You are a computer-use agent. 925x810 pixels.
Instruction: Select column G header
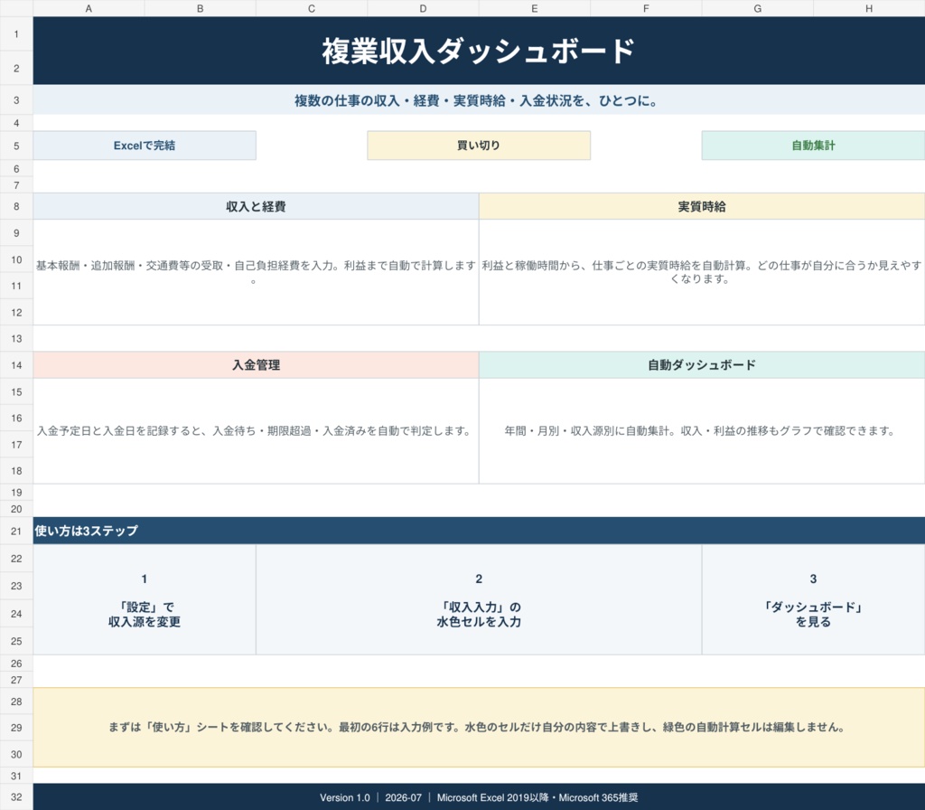point(758,8)
